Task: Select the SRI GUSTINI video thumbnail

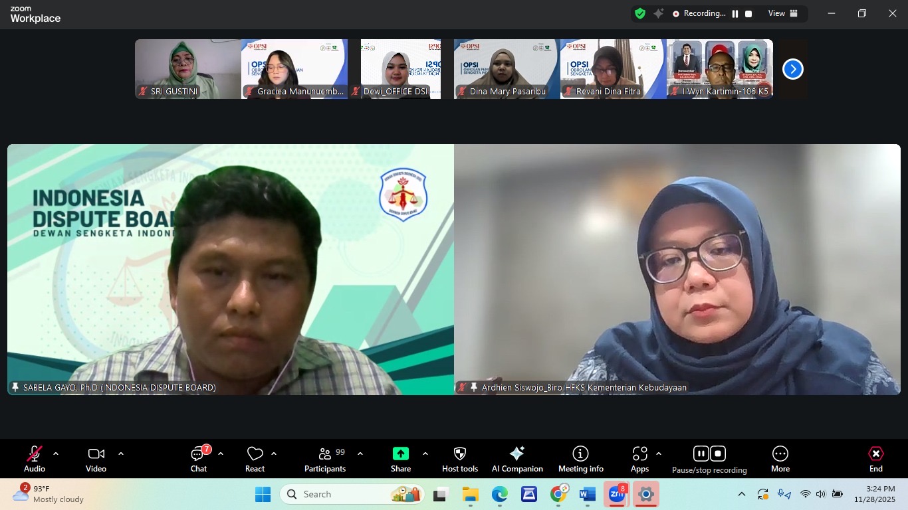Action: pyautogui.click(x=187, y=69)
